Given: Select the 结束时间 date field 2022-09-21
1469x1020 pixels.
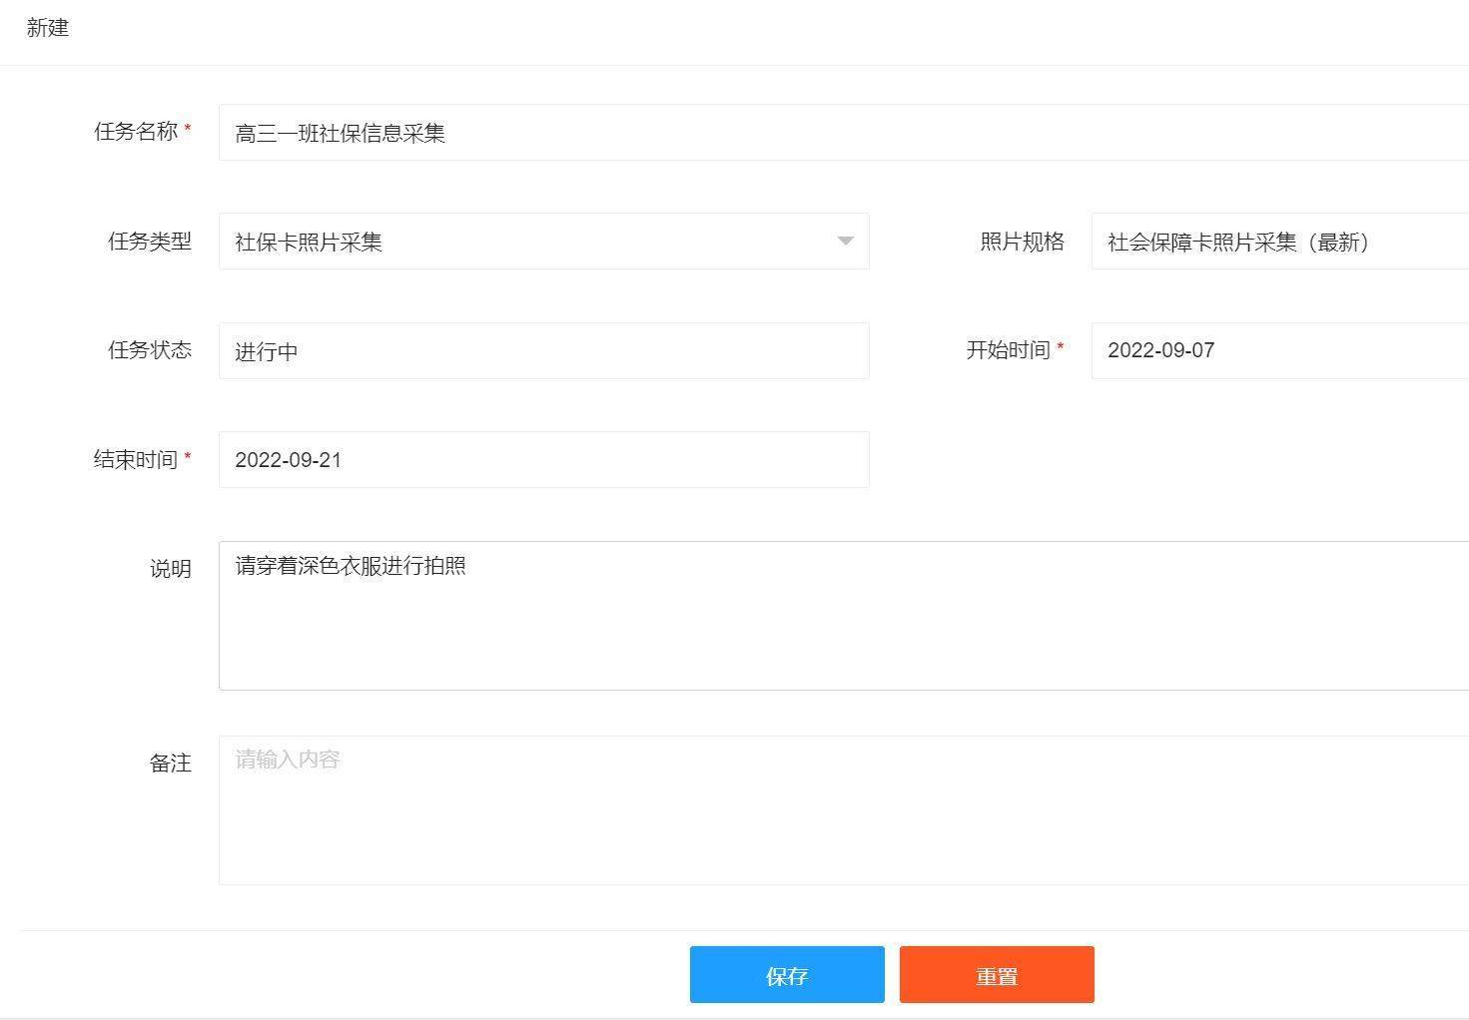Looking at the screenshot, I should (543, 460).
